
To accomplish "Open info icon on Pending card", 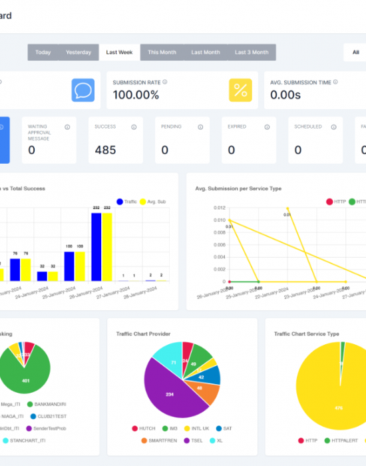I will pyautogui.click(x=200, y=127).
